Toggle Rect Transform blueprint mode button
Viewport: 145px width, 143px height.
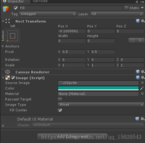coord(133,41)
